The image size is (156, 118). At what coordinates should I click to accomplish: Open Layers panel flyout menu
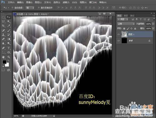[x=154, y=16]
